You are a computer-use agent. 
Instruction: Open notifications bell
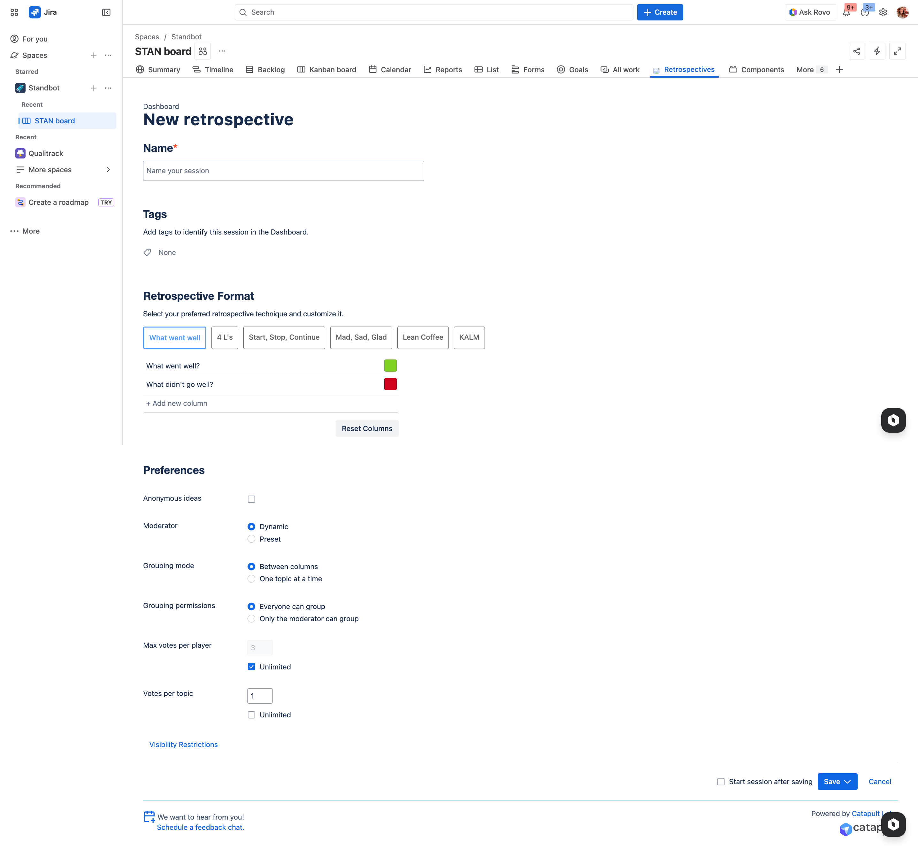(x=846, y=12)
